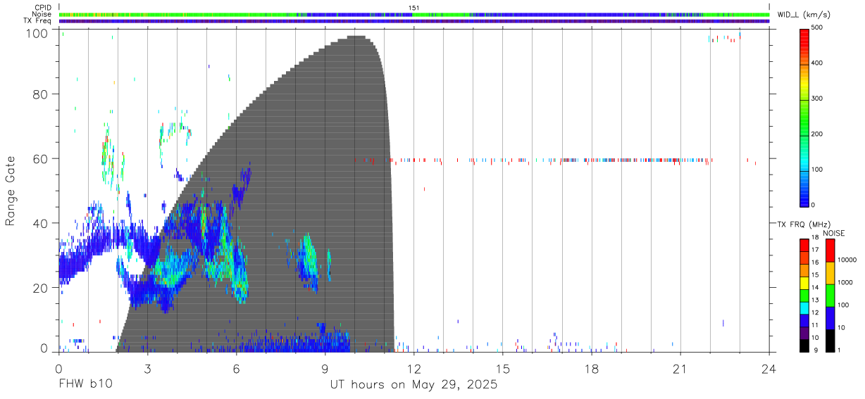Click the 6 UT hour tick label
Image resolution: width=865 pixels, height=399 pixels.
pos(236,367)
